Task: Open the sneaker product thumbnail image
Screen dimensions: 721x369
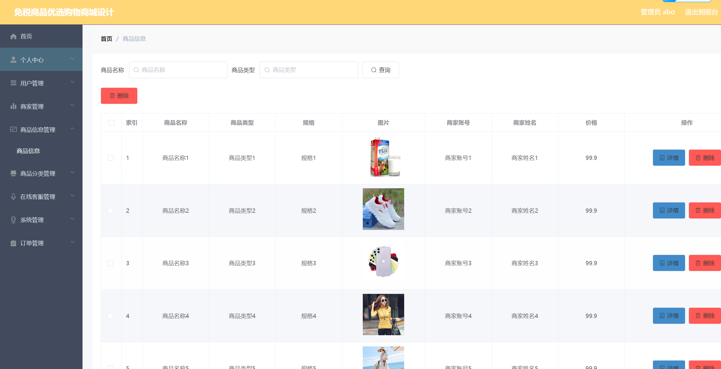Action: coord(383,209)
